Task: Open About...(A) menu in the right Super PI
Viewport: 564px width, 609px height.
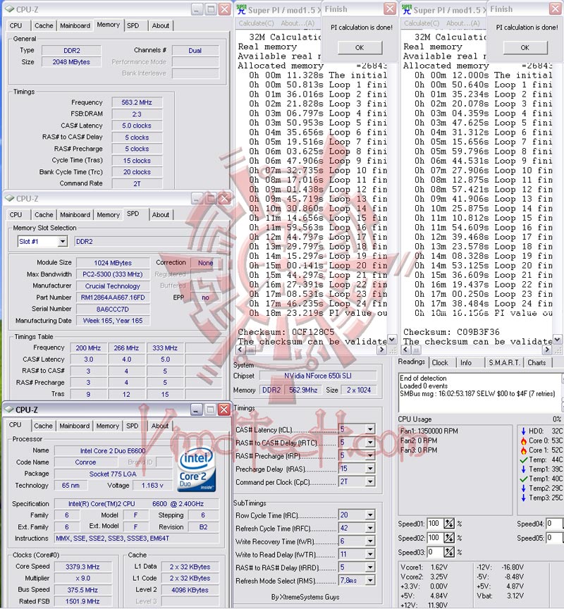Action: click(x=463, y=23)
